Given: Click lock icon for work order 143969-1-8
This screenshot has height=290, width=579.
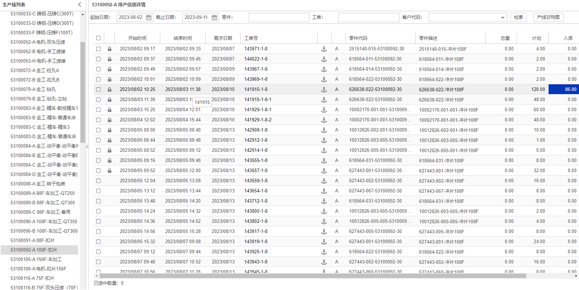Looking at the screenshot, I should (x=110, y=79).
